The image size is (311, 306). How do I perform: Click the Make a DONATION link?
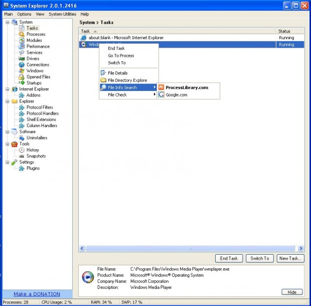coord(37,294)
